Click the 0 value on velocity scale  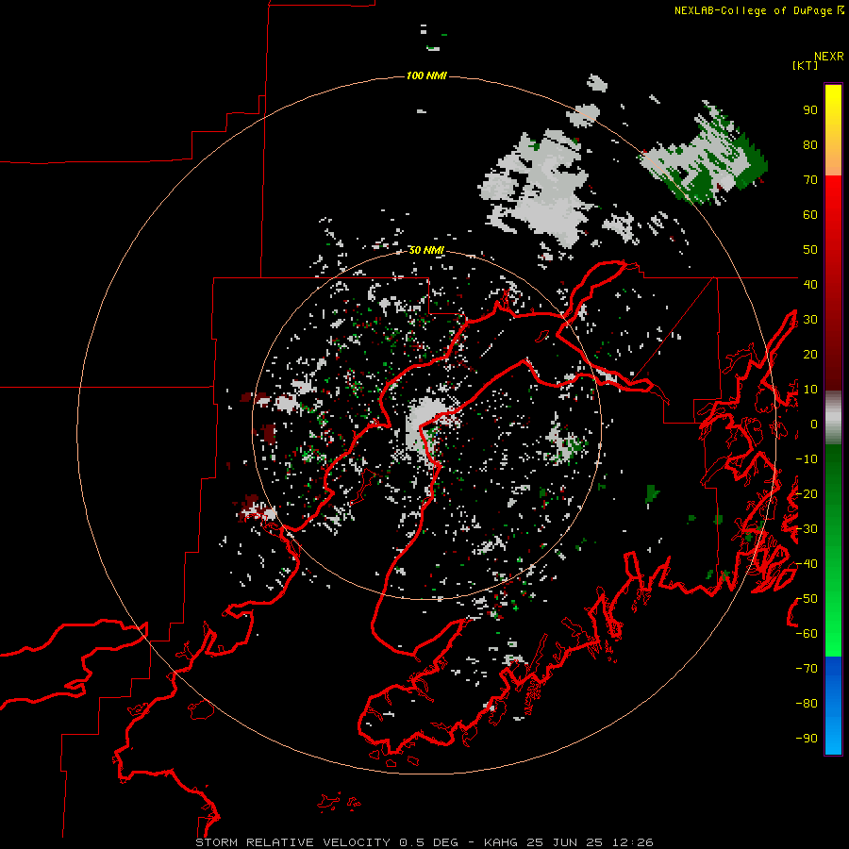coord(814,424)
